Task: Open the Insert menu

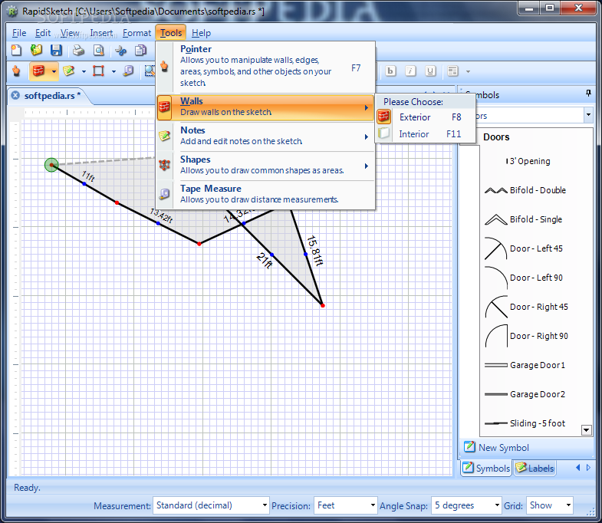Action: point(101,33)
